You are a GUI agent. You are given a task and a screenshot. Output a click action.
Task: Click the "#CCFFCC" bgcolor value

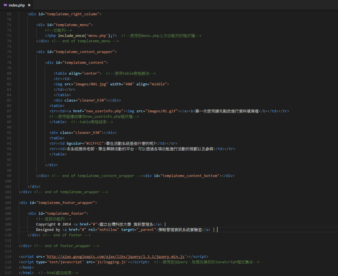click(x=94, y=144)
